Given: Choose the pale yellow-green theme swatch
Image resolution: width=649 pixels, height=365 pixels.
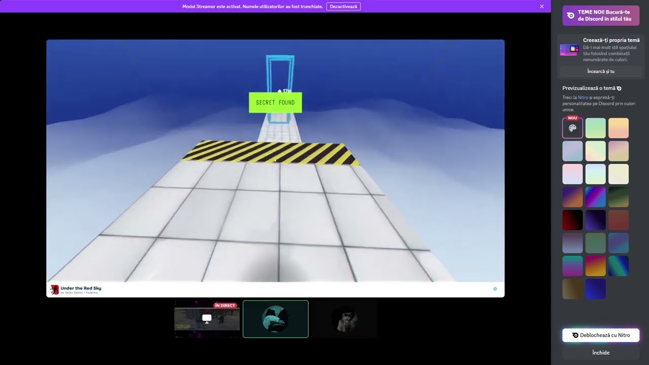Looking at the screenshot, I should point(596,151).
